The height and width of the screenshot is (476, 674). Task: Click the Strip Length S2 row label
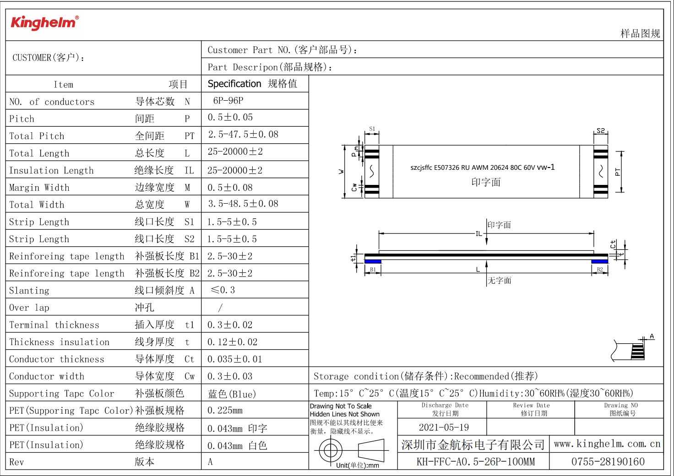coord(39,239)
